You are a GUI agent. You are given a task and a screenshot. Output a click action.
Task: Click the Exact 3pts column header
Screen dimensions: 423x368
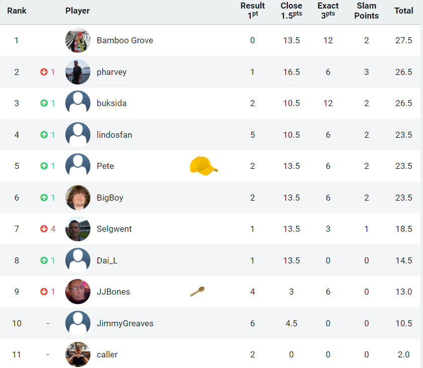328,10
